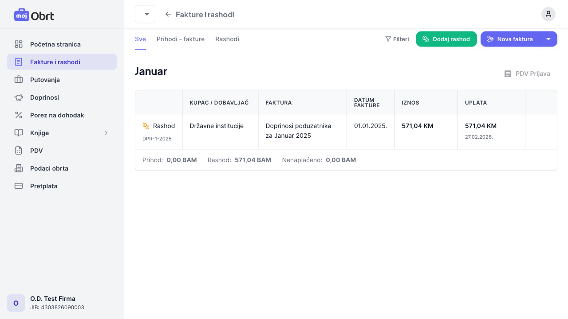Open the user profile avatar
568x319 pixels.
(x=548, y=14)
